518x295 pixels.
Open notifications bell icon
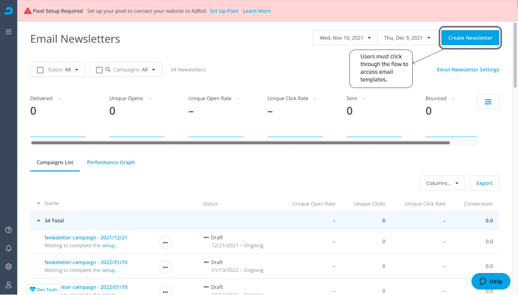[x=9, y=248]
